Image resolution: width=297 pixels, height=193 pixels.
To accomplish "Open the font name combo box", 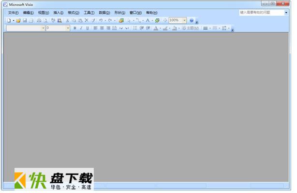I will click(26, 28).
